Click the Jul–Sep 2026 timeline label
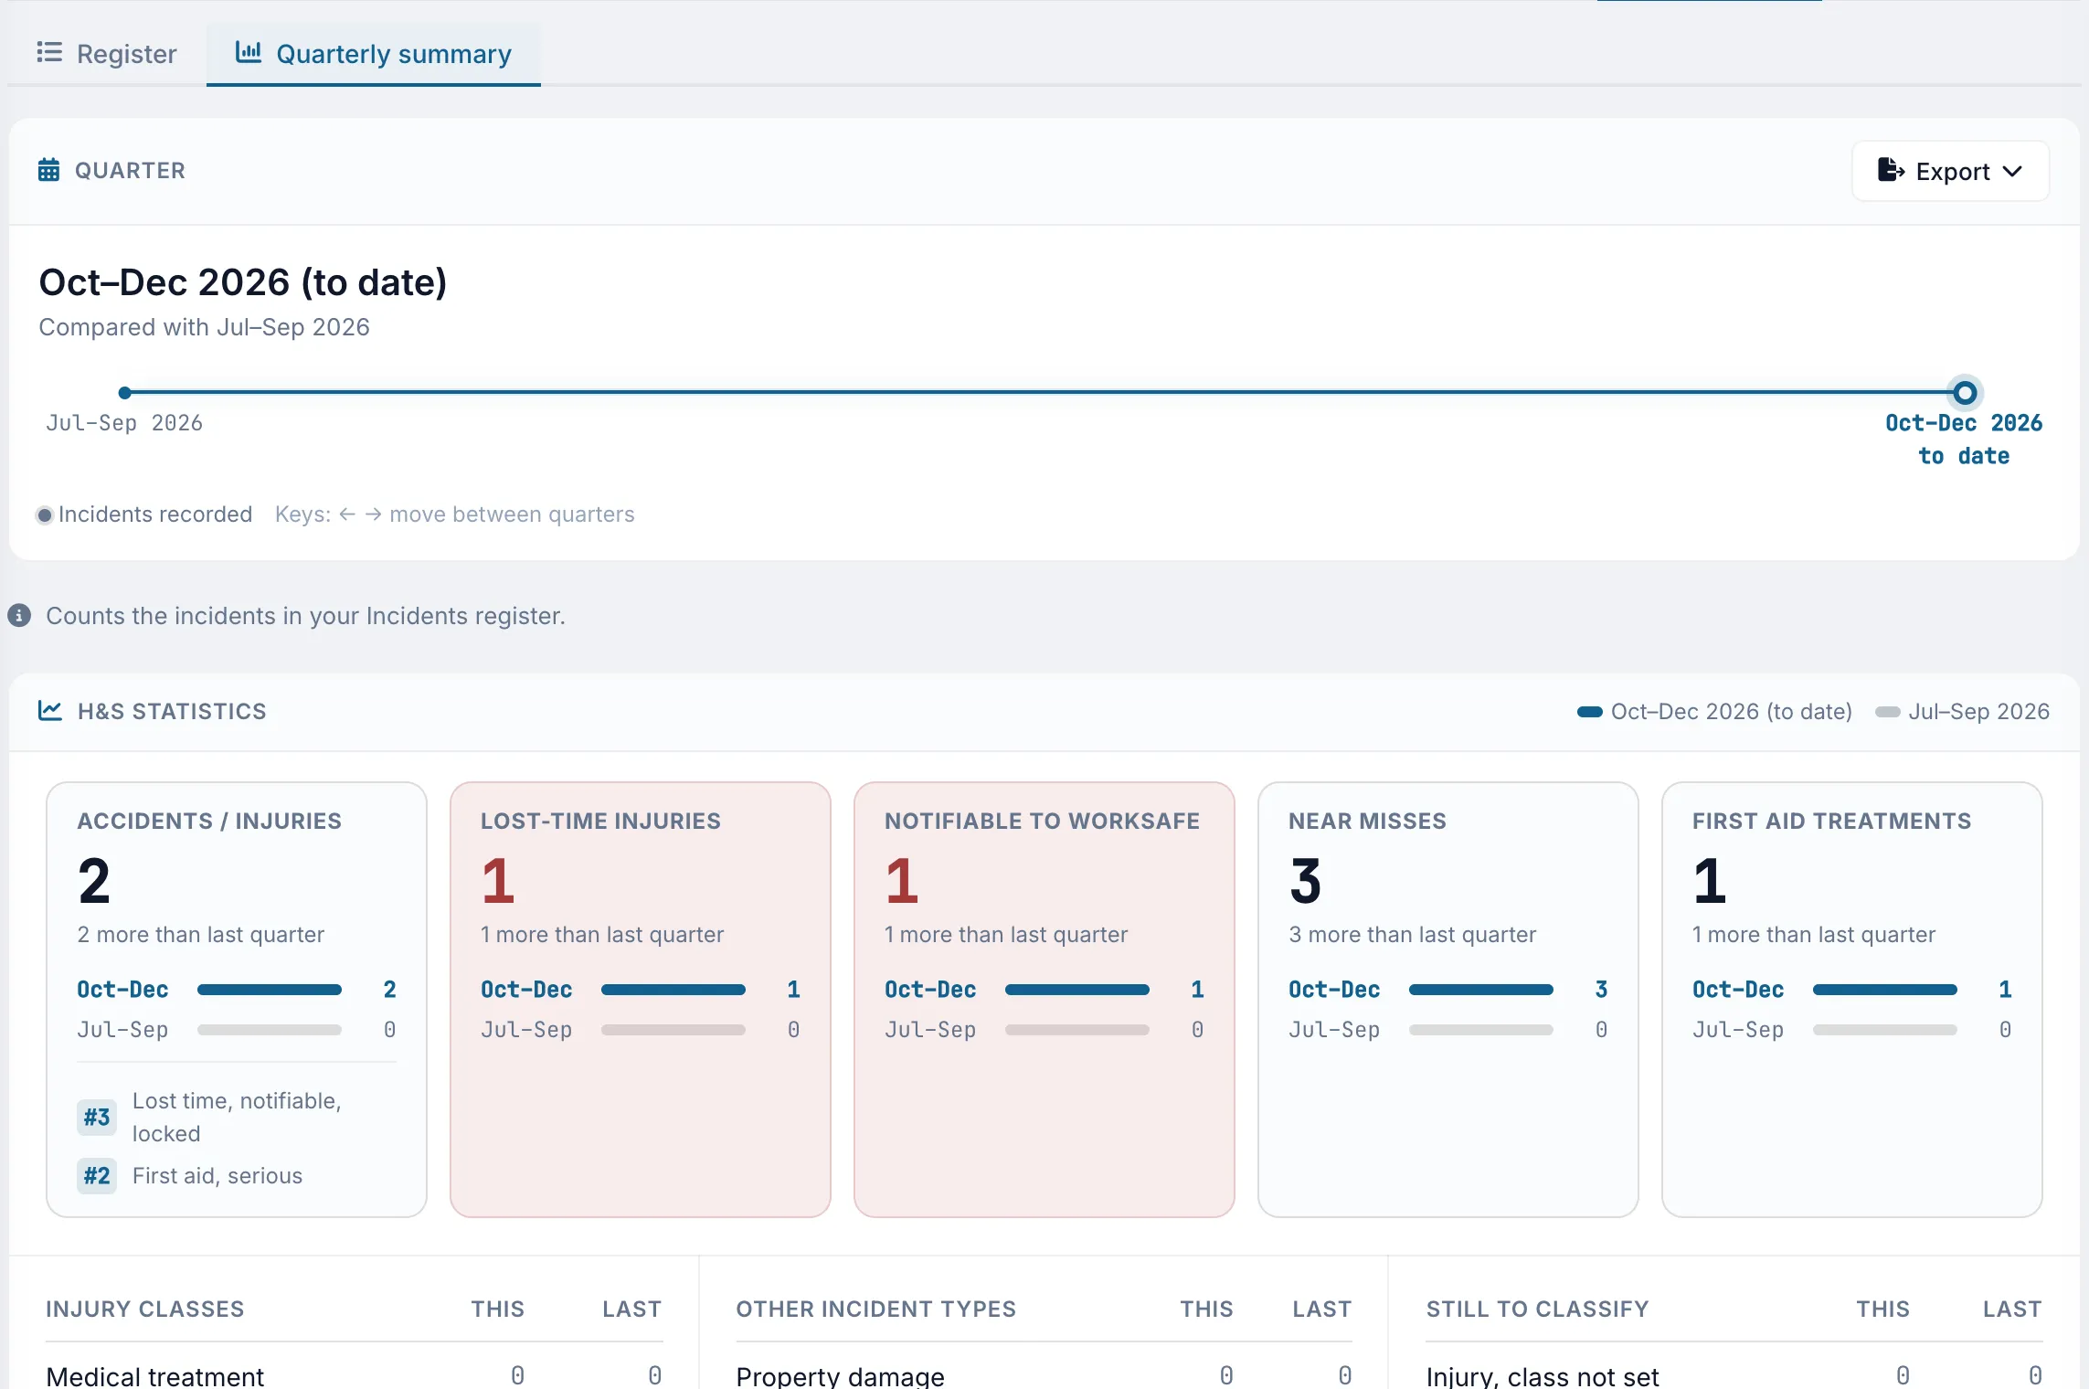 tap(124, 423)
